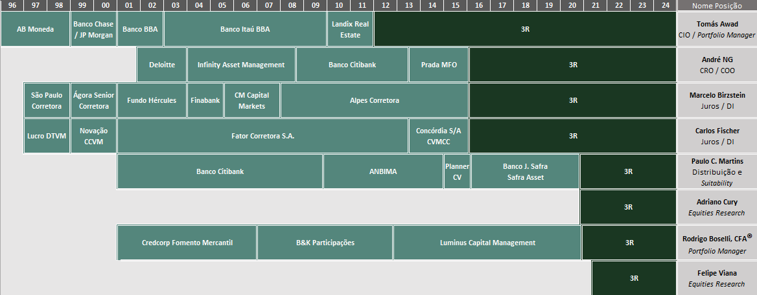Select the year 99 header cell
Screen dimensions: 757x295
pos(82,6)
